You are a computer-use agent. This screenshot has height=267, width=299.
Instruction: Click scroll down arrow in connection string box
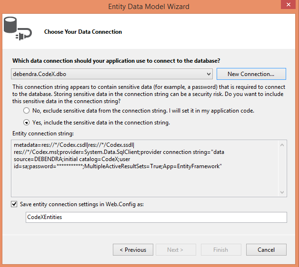point(281,192)
